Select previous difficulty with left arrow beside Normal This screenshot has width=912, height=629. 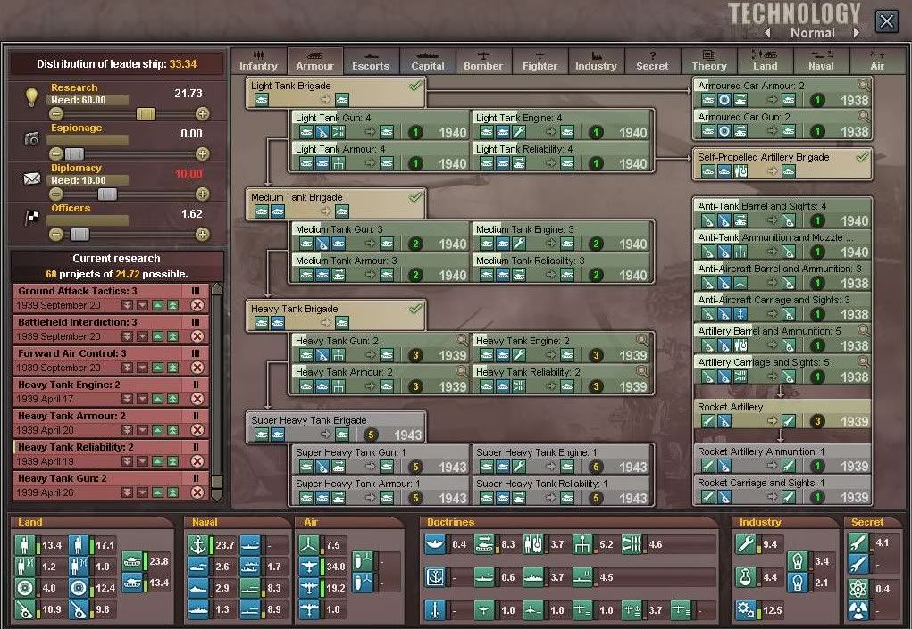(768, 33)
